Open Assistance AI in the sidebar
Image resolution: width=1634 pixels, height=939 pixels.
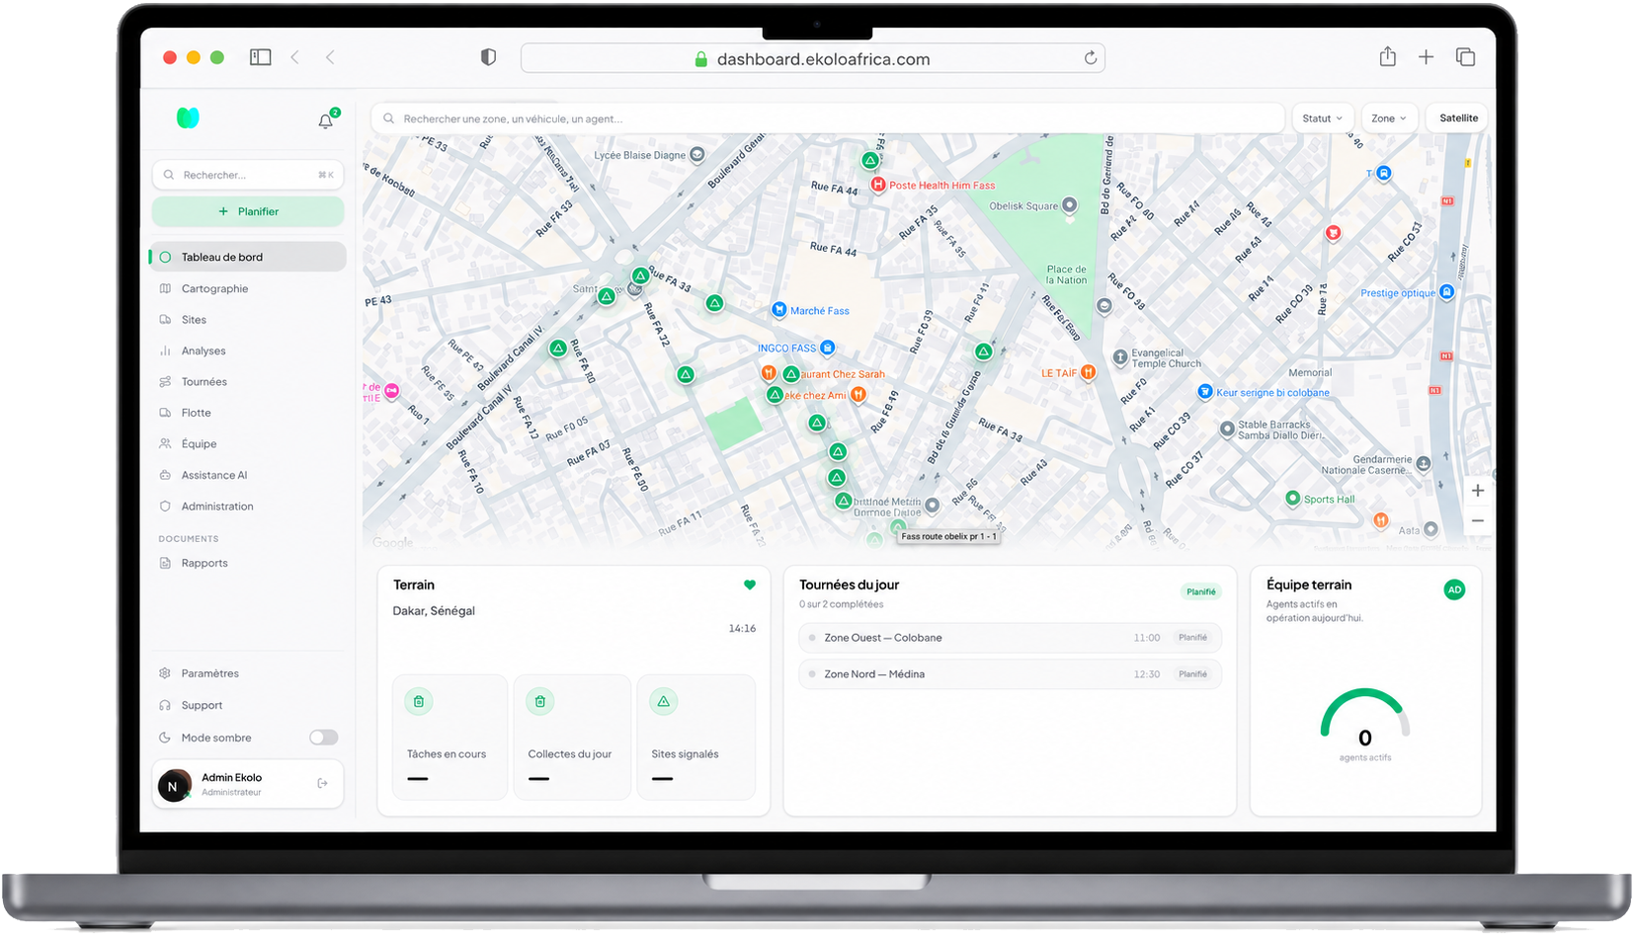(249, 475)
